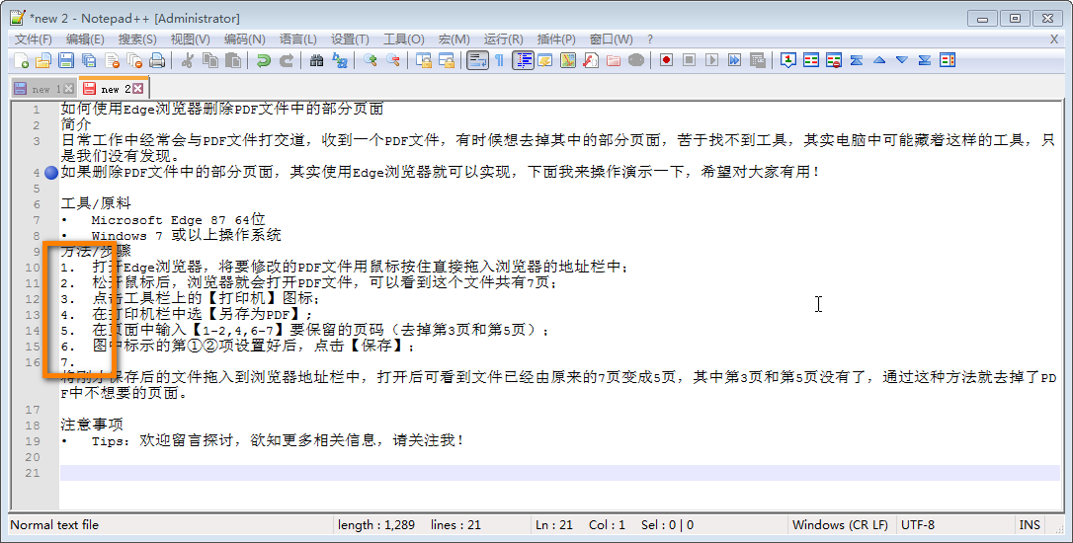Open the 编辑(E) menu
The image size is (1073, 543).
pyautogui.click(x=85, y=39)
